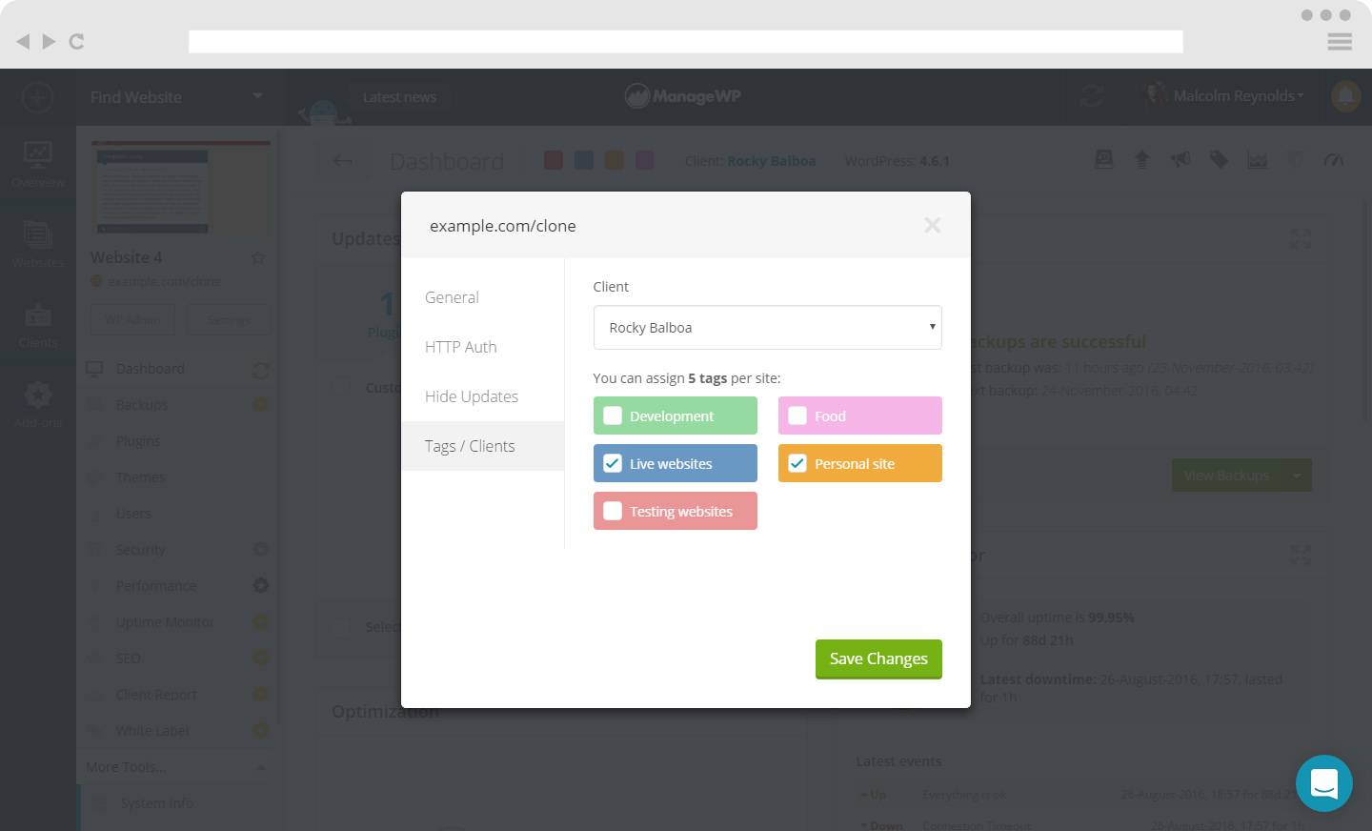The image size is (1372, 831).
Task: Click the View Backups button
Action: point(1226,475)
